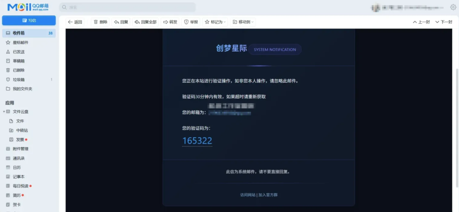The width and height of the screenshot is (459, 212).
Task: Open the 垃圾箱 spam folder
Action: click(19, 80)
